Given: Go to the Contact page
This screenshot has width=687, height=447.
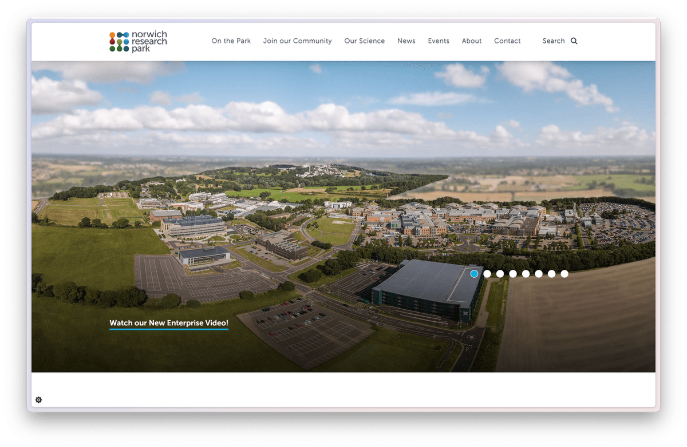Looking at the screenshot, I should [507, 41].
